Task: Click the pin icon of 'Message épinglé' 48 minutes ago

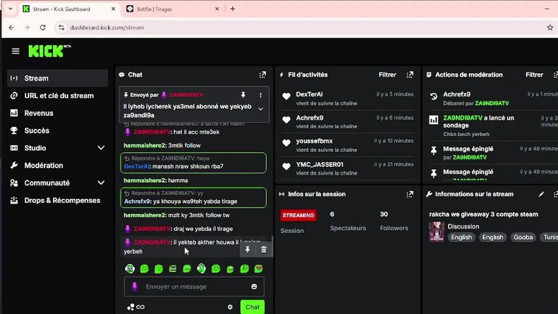Action: coord(434,151)
